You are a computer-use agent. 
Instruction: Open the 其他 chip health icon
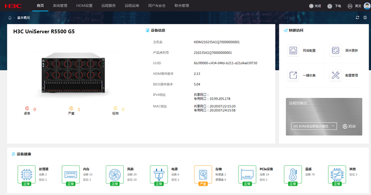[337, 175]
